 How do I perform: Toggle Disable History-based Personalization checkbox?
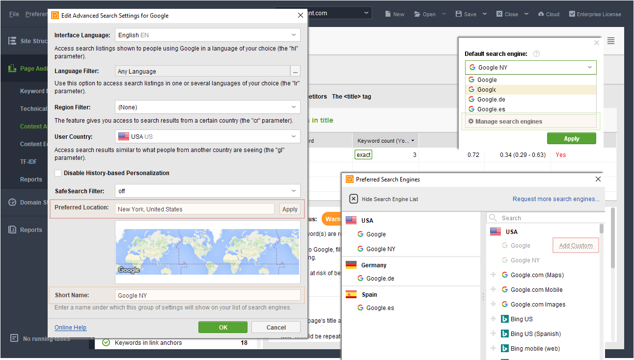tap(58, 173)
